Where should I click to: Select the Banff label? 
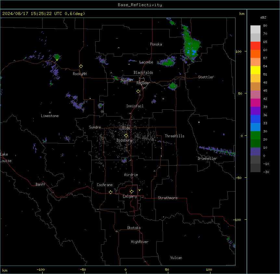click(40, 185)
